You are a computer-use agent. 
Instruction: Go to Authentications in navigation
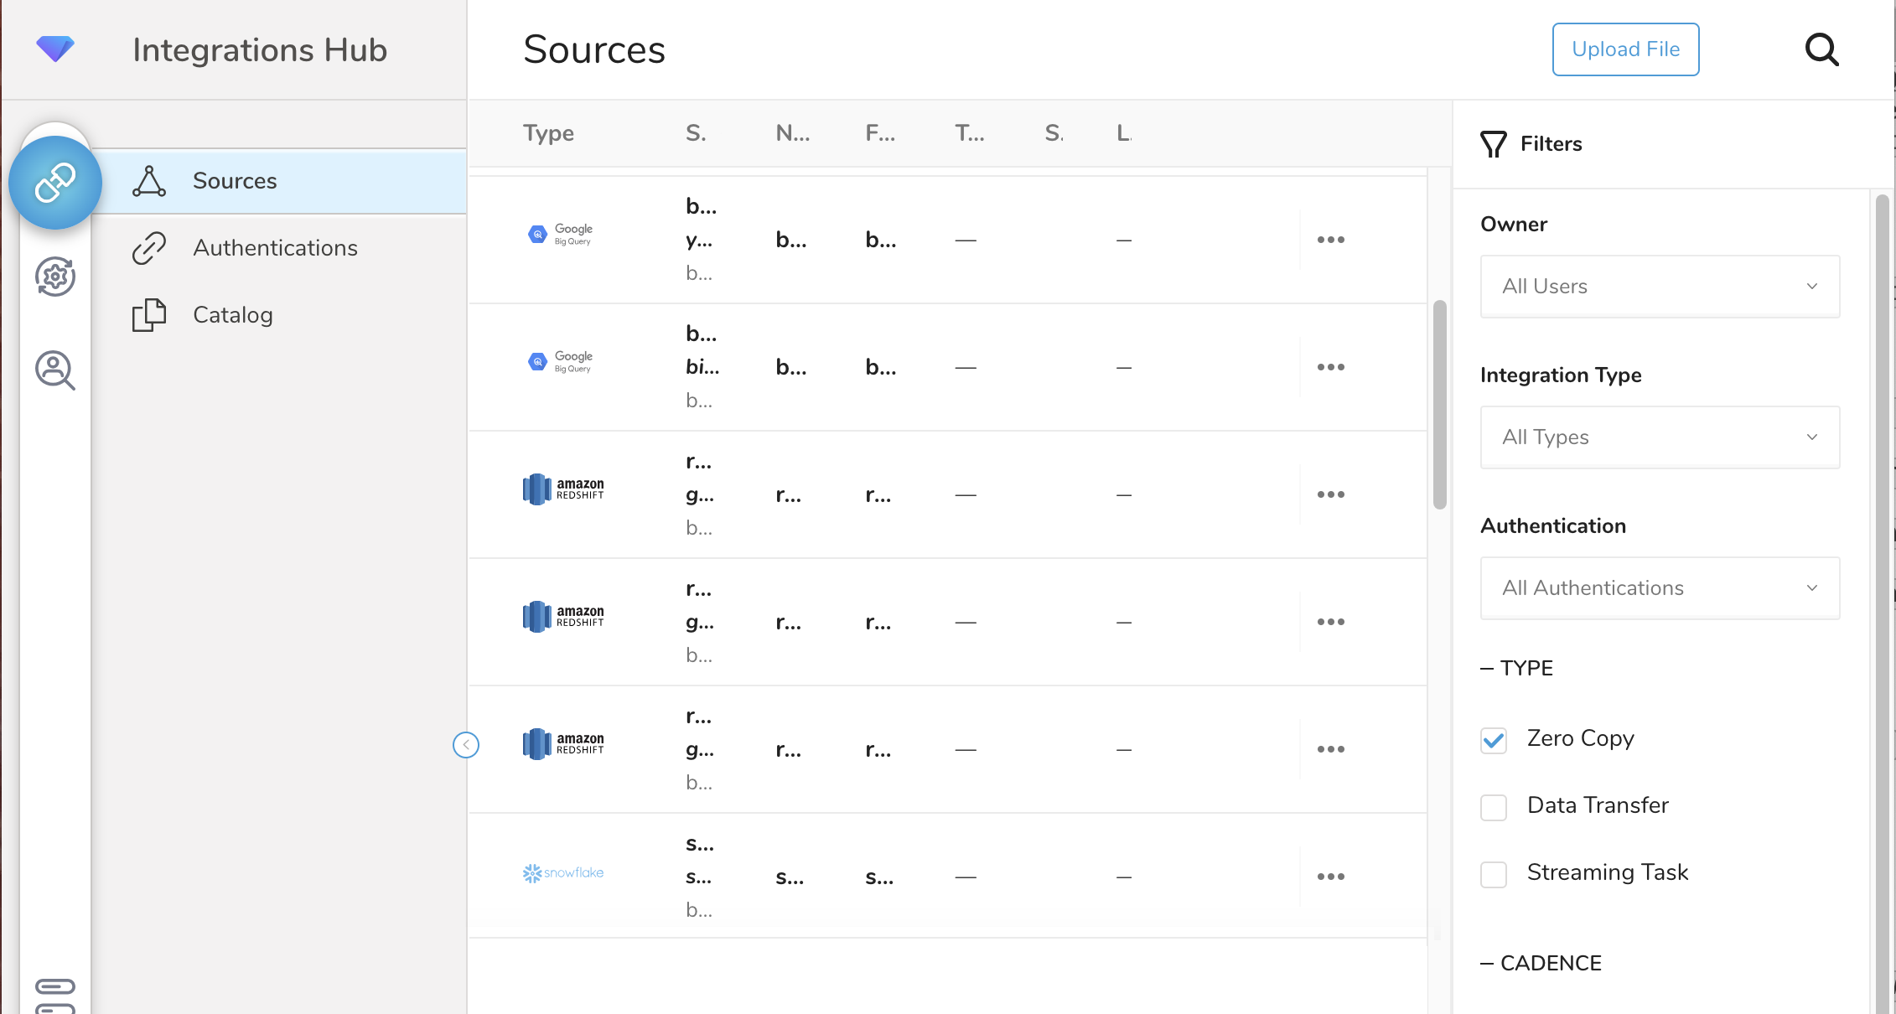click(x=275, y=248)
